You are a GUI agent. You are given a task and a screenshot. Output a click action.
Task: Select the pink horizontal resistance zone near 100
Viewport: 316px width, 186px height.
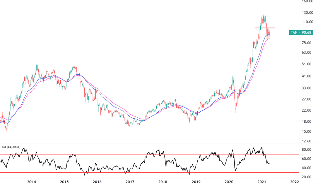coord(265,27)
